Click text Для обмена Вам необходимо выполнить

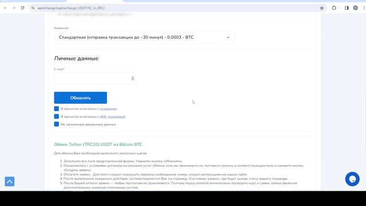pyautogui.click(x=101, y=153)
